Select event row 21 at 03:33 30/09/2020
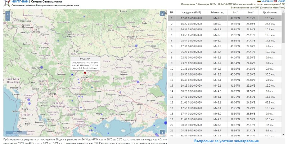The height and width of the screenshot is (144, 288). tap(225, 131)
